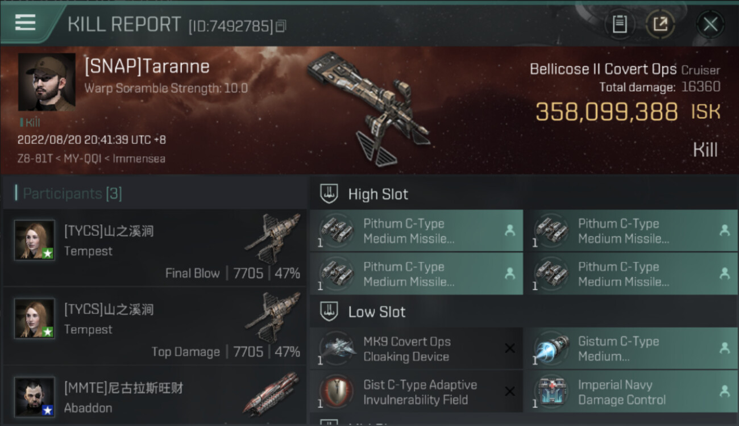Click the Bellicose II Covert Ops ship name
Screen dimensions: 739x426
pyautogui.click(x=603, y=69)
